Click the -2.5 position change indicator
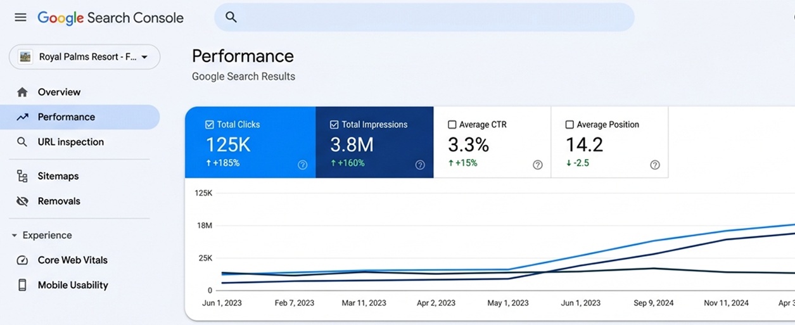The image size is (795, 325). point(578,163)
